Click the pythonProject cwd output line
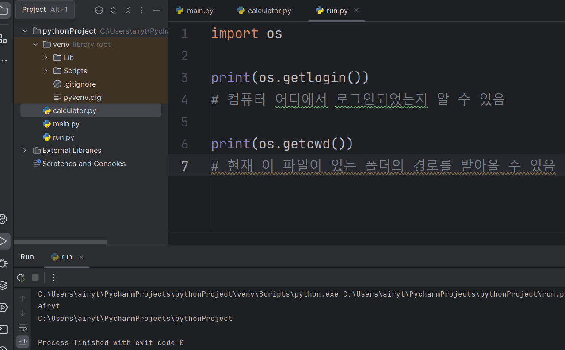 pyautogui.click(x=135, y=318)
